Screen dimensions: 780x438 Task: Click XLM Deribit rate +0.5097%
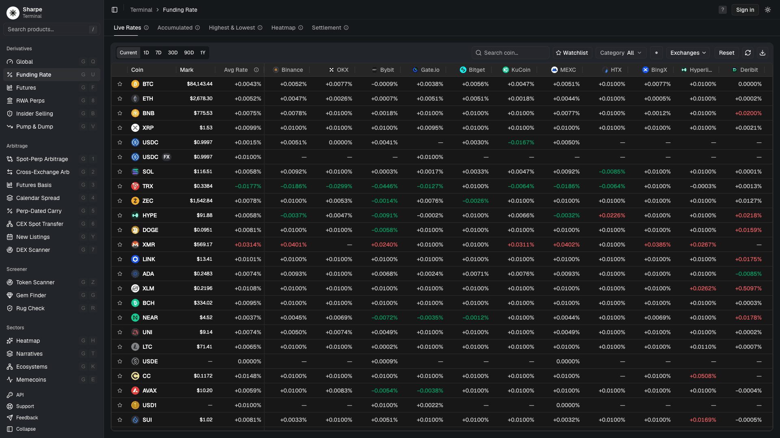click(x=748, y=288)
